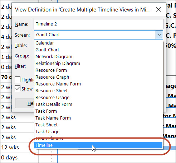This screenshot has width=176, height=163.
Task: Select Resource Sheet in list
Action: coord(98,91)
